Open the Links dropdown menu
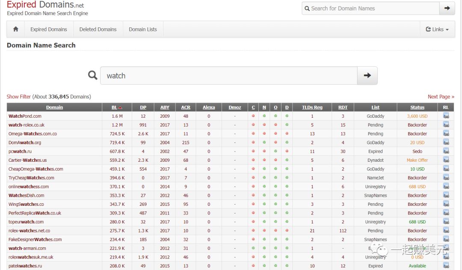462x270 pixels. [437, 29]
